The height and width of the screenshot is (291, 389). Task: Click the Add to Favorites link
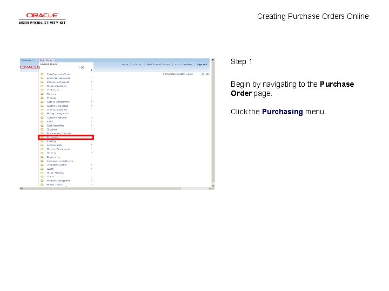[x=183, y=64]
